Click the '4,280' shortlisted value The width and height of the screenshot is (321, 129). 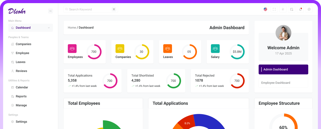click(x=136, y=81)
